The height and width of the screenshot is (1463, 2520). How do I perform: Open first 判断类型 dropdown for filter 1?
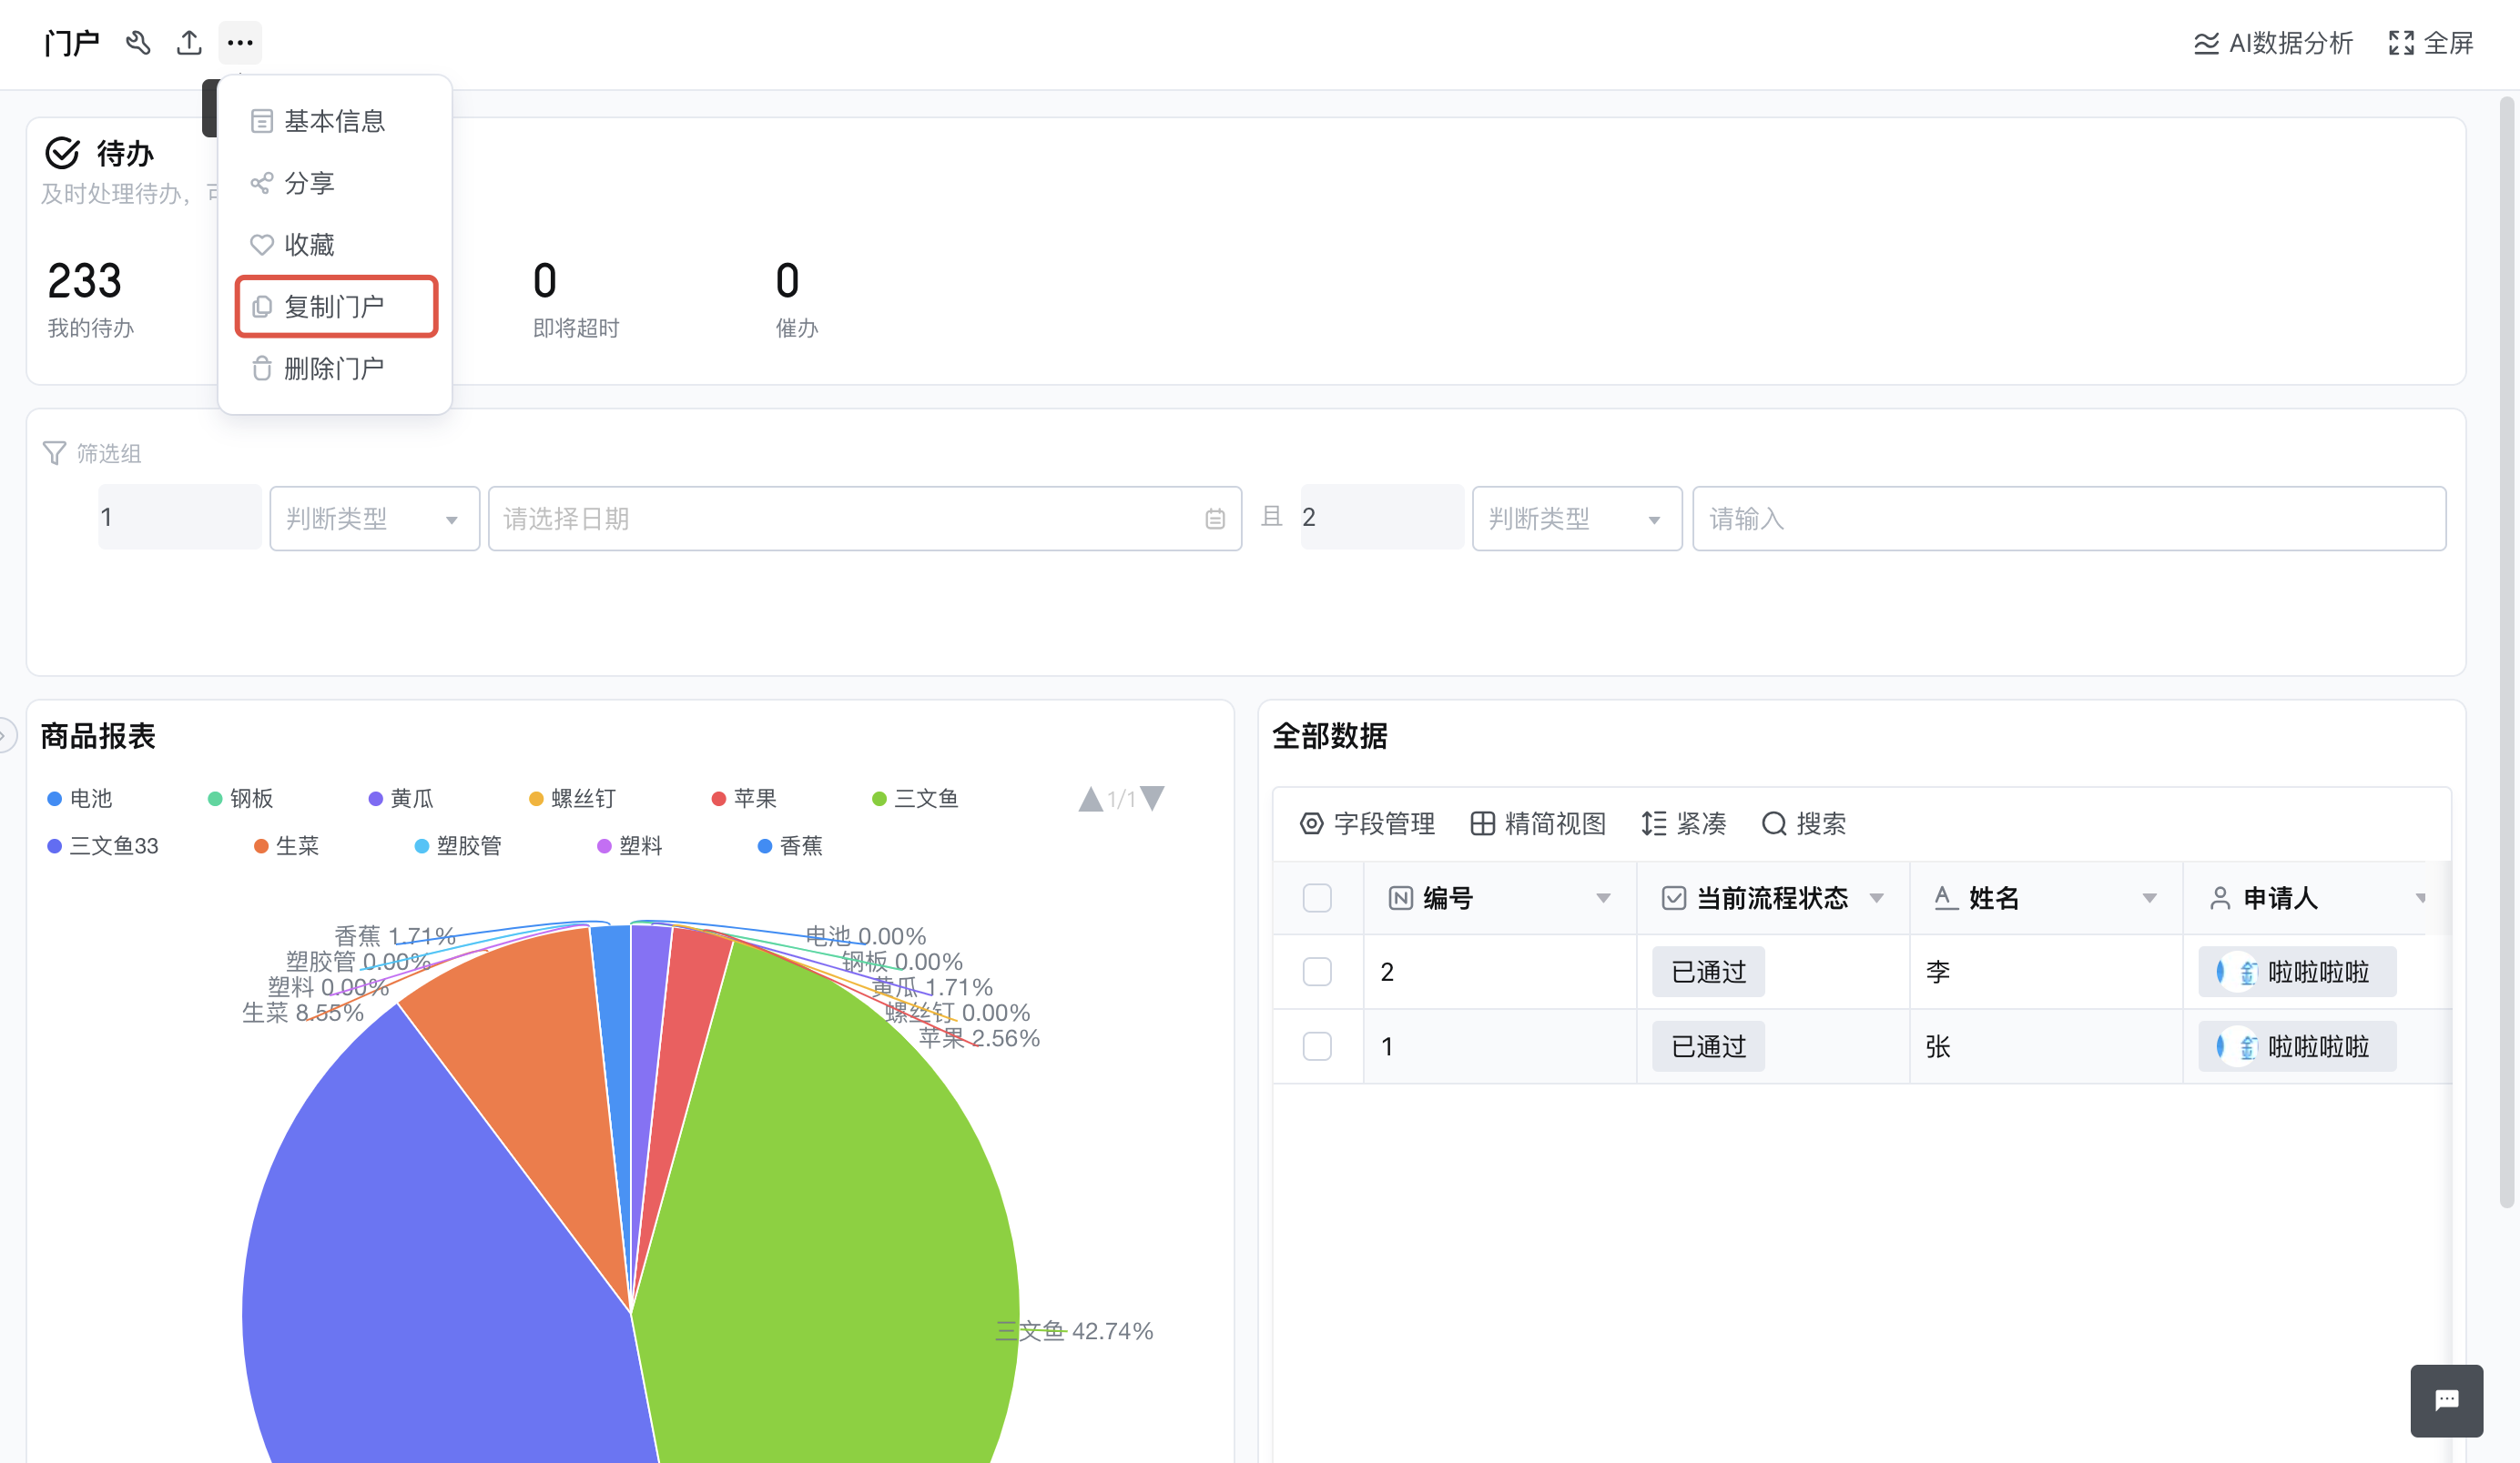click(374, 519)
